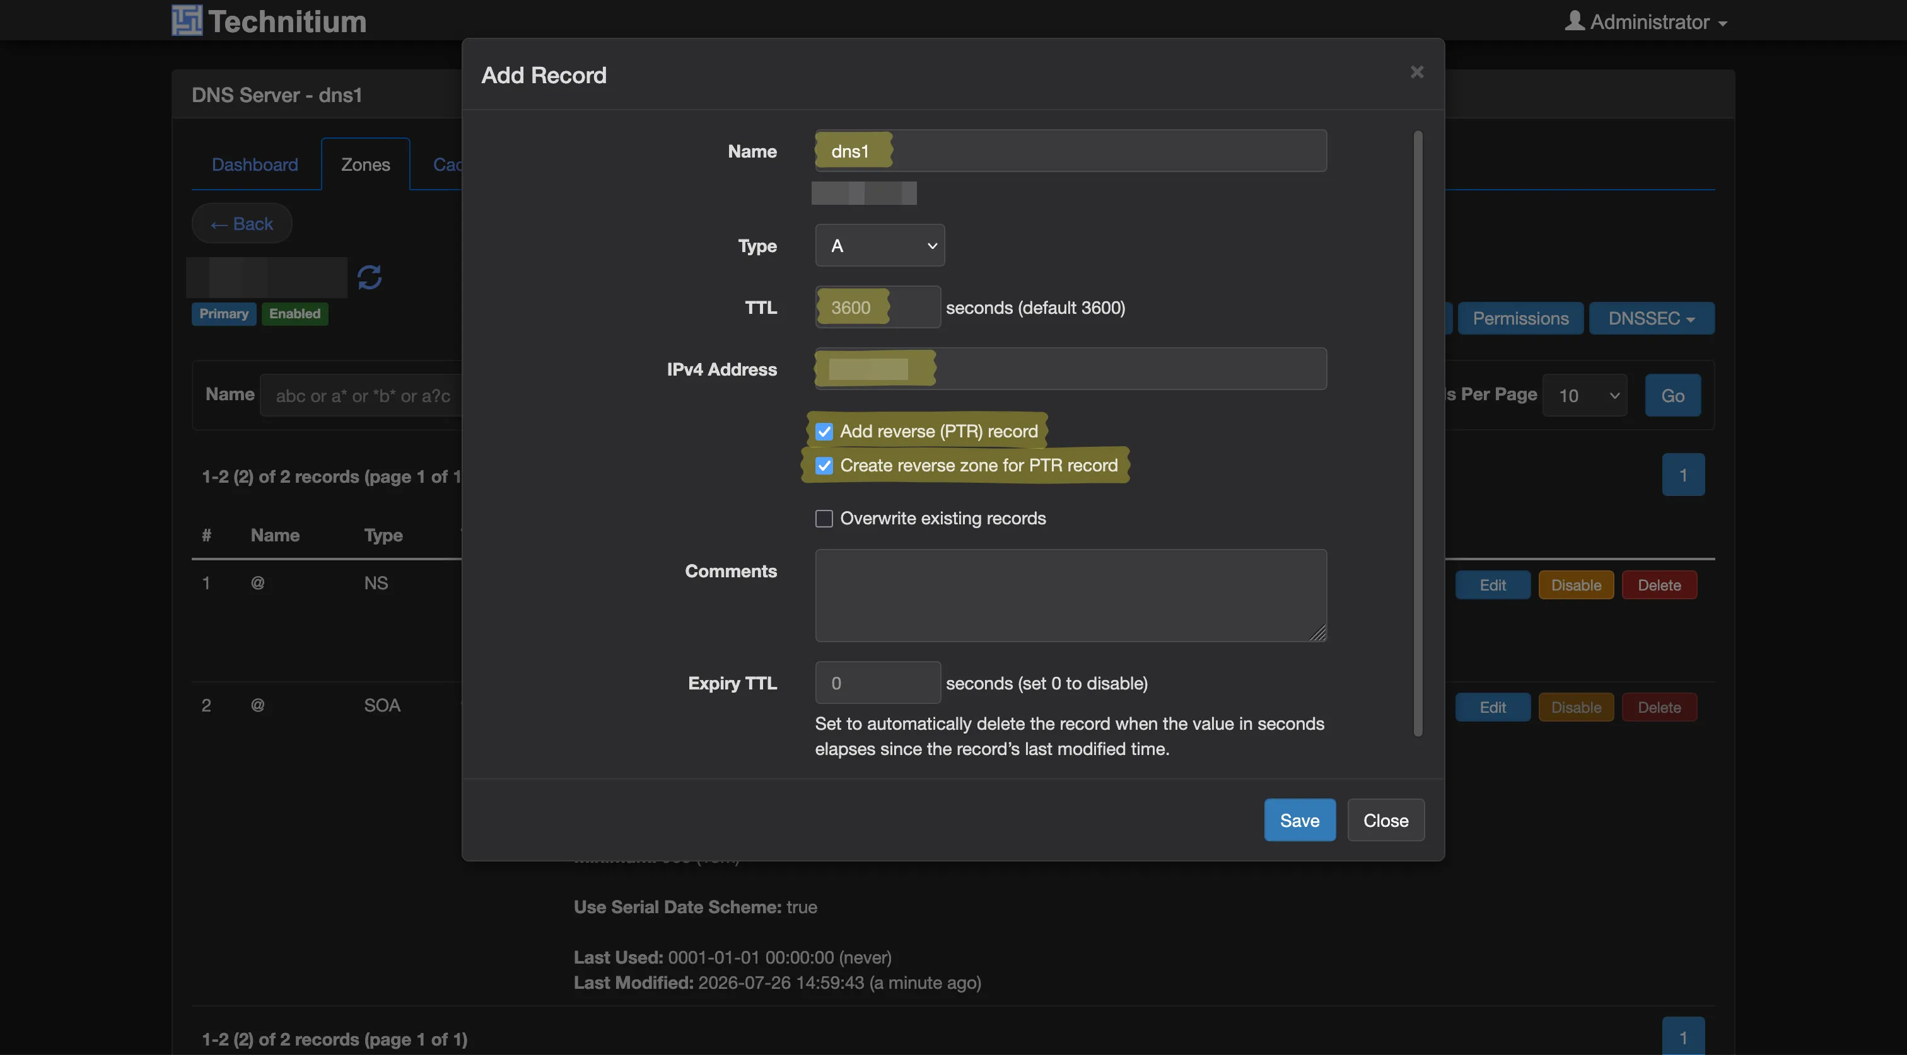Click the Name column header in records table

(275, 535)
